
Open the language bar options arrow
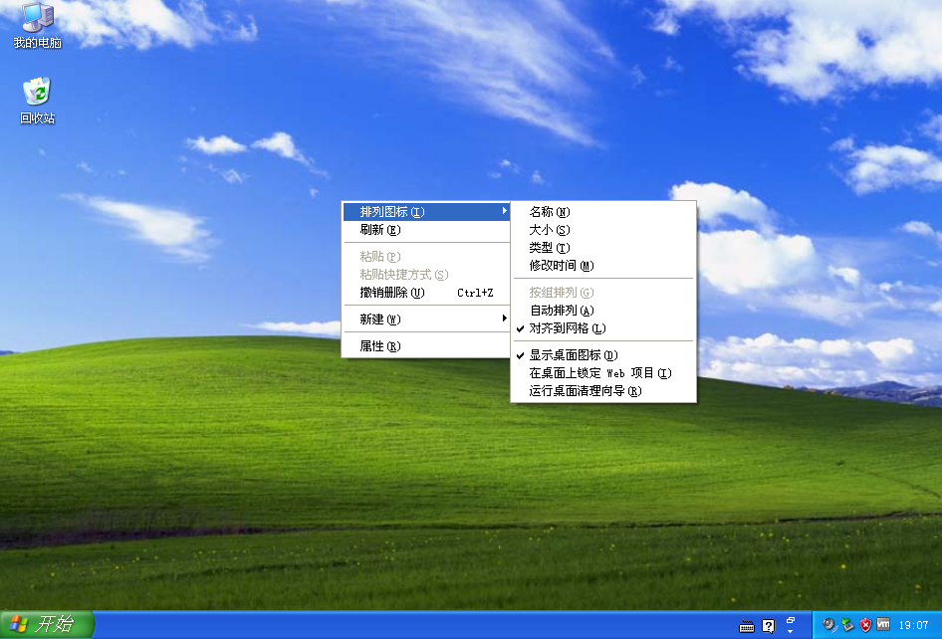[x=790, y=631]
